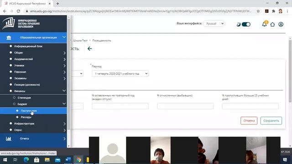Expand the Экзамены submenu
The image size is (292, 164).
point(64,79)
